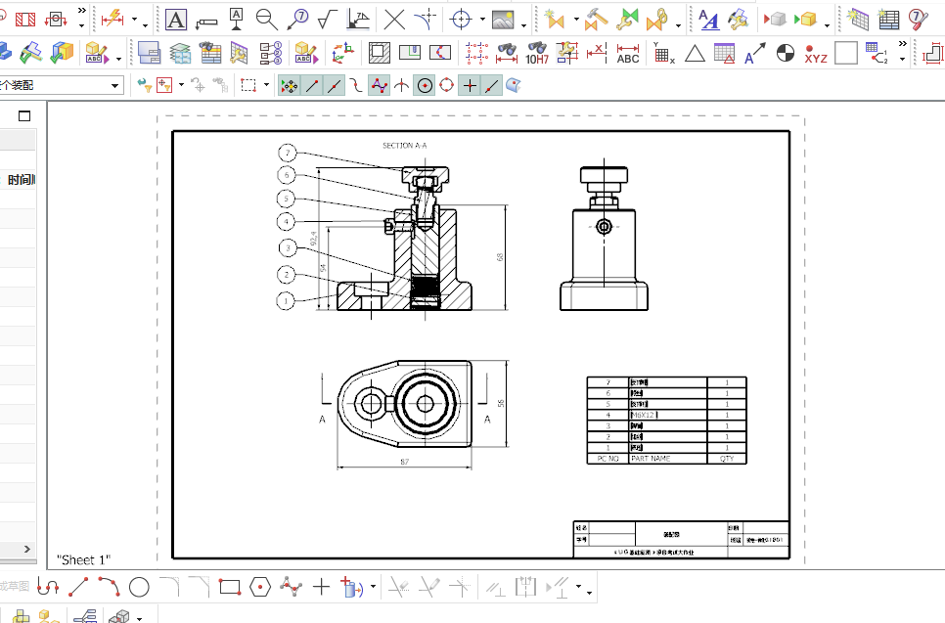Open the top-left toolbar overflow chevron
The width and height of the screenshot is (945, 623).
(82, 10)
